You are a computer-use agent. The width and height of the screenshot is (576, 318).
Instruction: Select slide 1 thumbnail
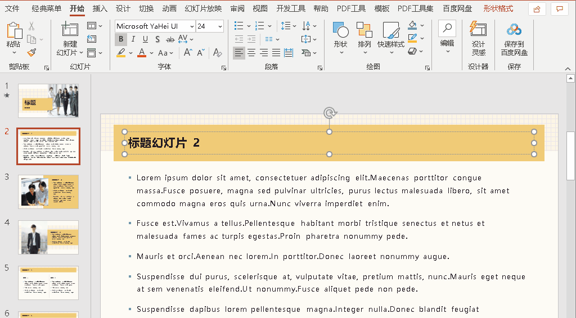(x=48, y=101)
